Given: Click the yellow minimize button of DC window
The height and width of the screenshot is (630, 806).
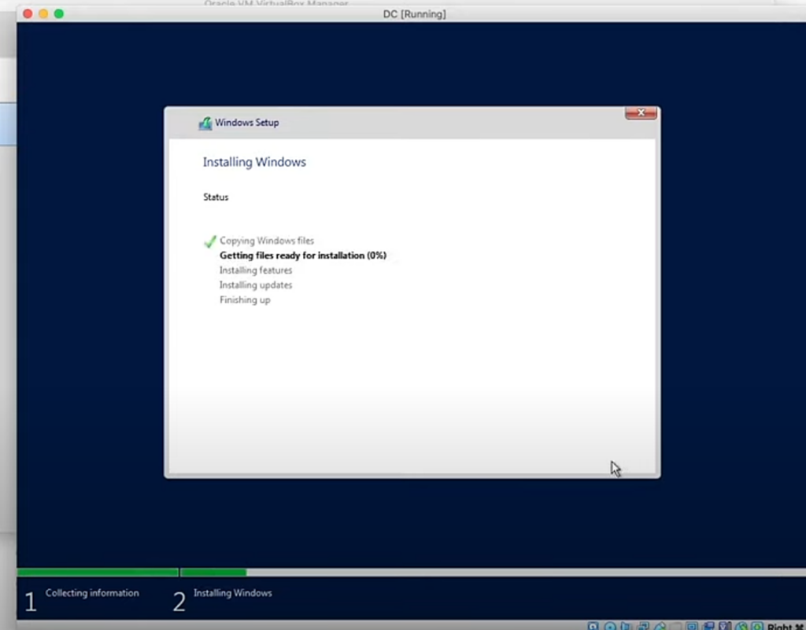Looking at the screenshot, I should point(43,14).
